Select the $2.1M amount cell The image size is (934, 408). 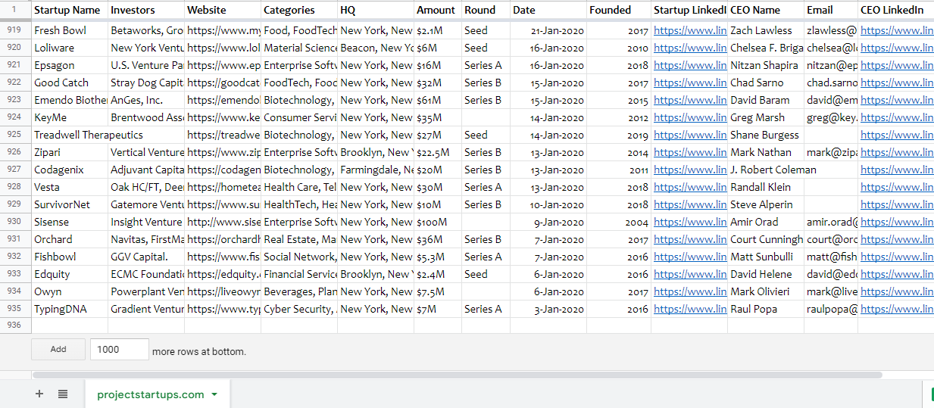coord(438,30)
